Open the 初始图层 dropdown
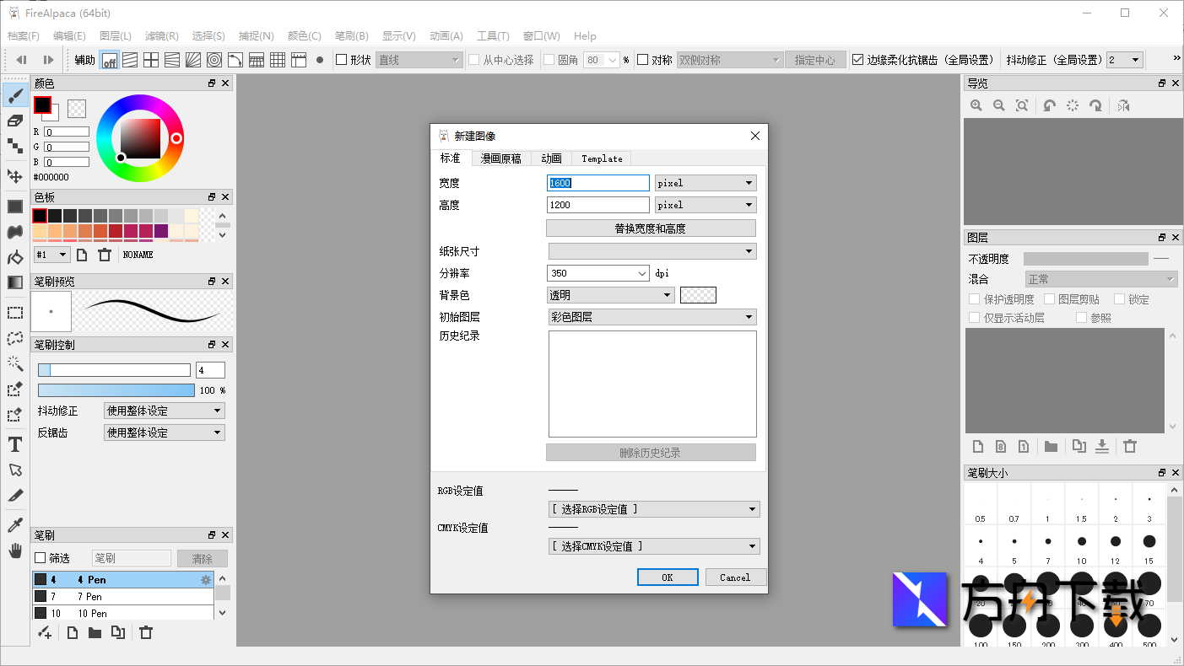This screenshot has width=1184, height=666. pyautogui.click(x=651, y=317)
